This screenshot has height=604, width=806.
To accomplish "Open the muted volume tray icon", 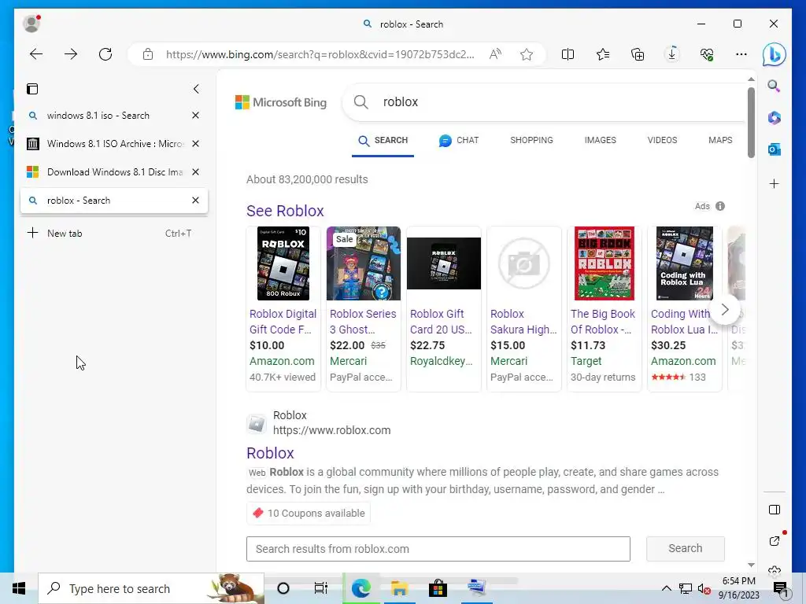I will [704, 588].
